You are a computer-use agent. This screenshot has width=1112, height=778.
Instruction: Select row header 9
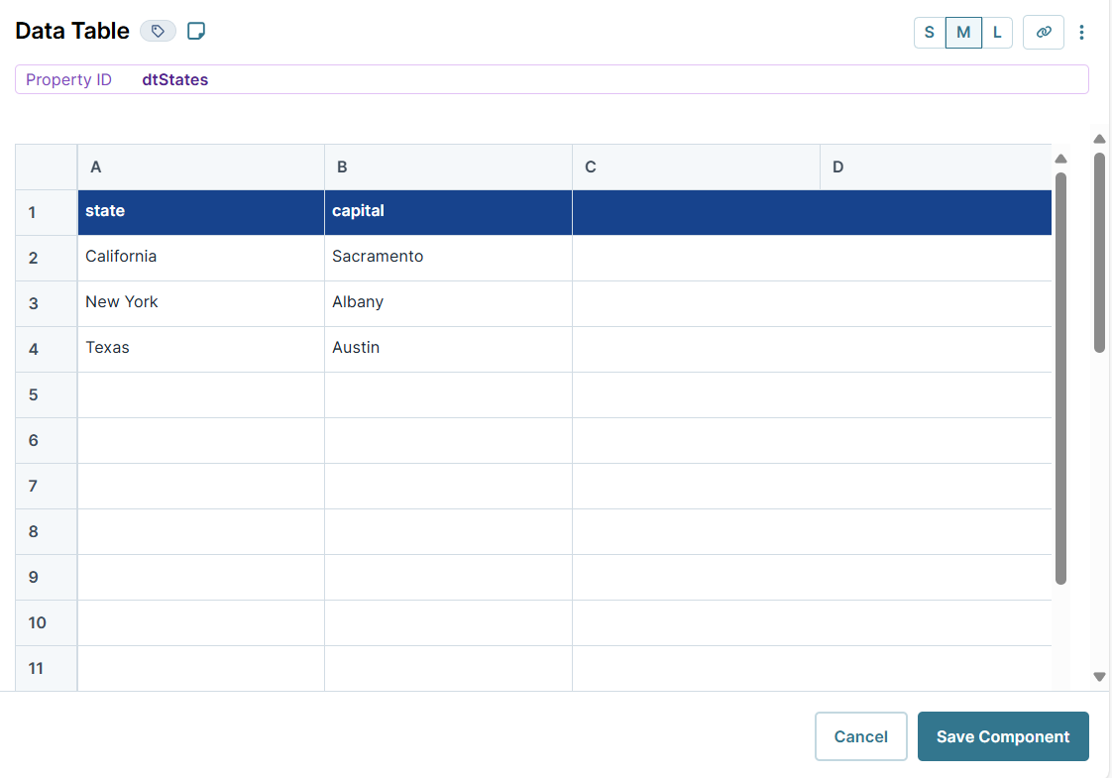47,577
